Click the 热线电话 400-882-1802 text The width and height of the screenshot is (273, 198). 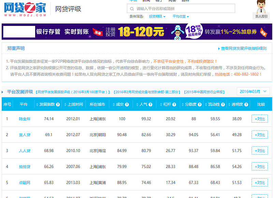[x=238, y=74]
